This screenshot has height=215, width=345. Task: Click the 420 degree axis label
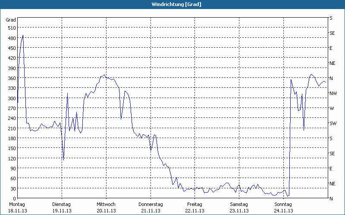[x=12, y=58]
